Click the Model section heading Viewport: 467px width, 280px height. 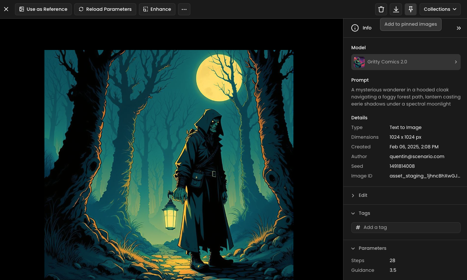(358, 48)
